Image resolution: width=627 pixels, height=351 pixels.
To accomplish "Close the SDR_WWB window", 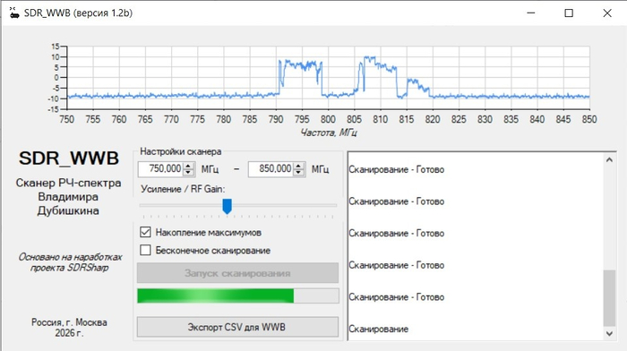I will coord(607,13).
